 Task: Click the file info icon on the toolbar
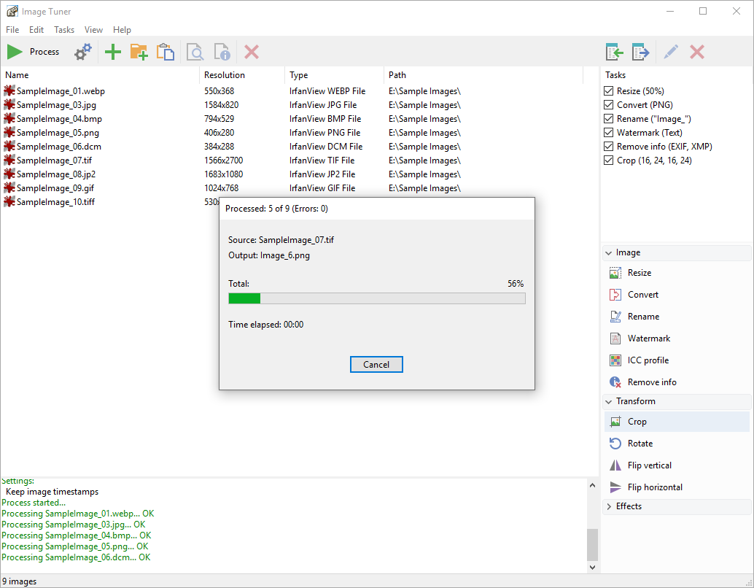coord(222,52)
